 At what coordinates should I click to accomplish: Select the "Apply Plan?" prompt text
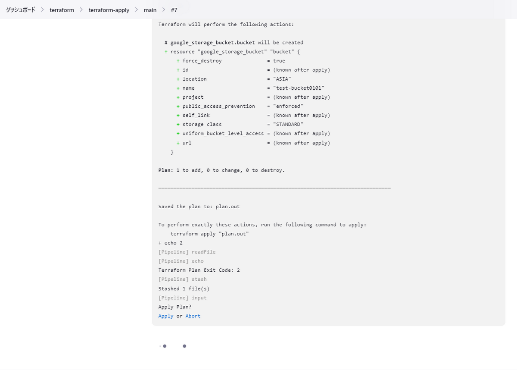[175, 307]
